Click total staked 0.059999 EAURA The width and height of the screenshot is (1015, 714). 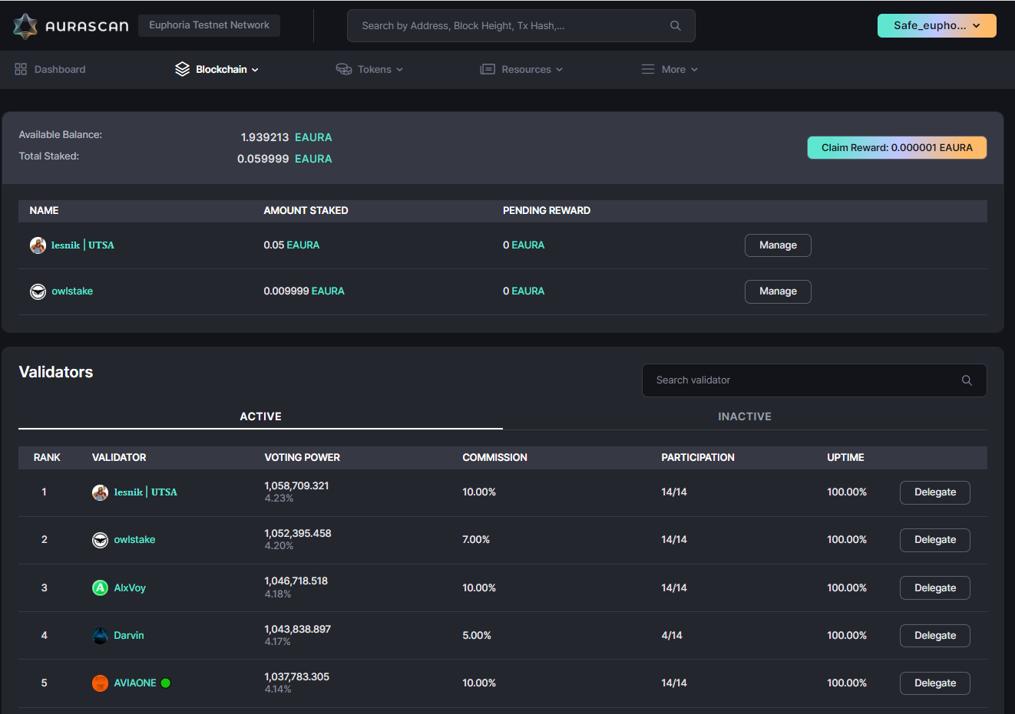pyautogui.click(x=285, y=159)
